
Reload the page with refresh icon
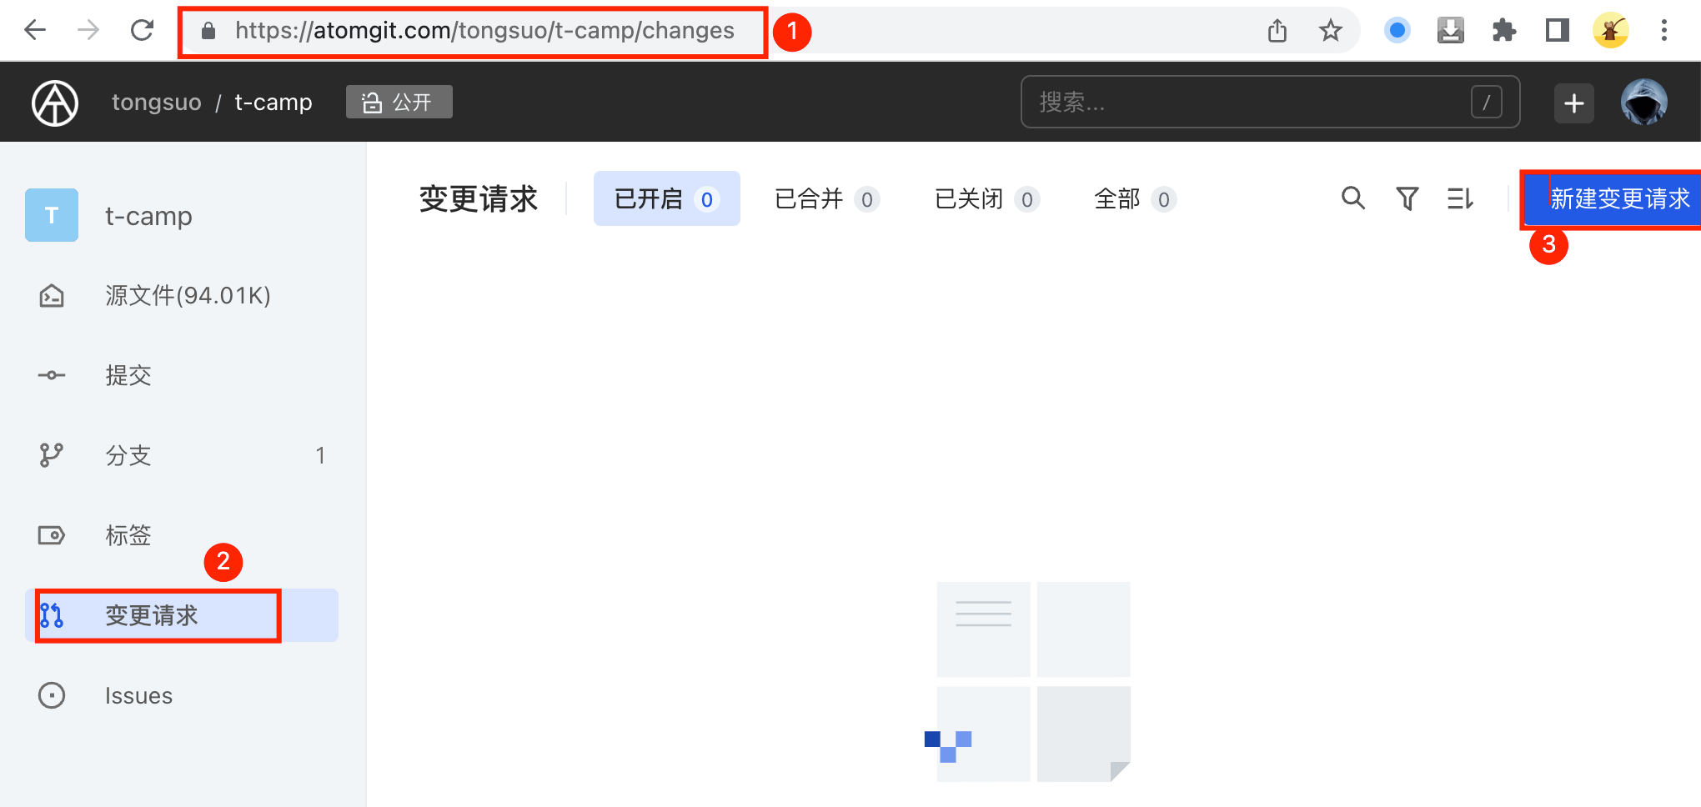[142, 31]
